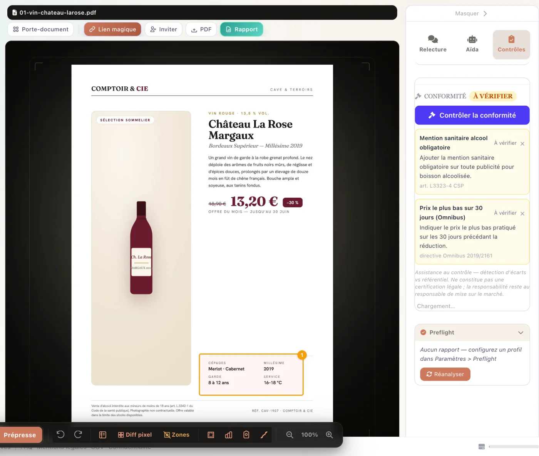This screenshot has width=539, height=456.
Task: Click the Conformité gavel icon
Action: pyautogui.click(x=418, y=96)
